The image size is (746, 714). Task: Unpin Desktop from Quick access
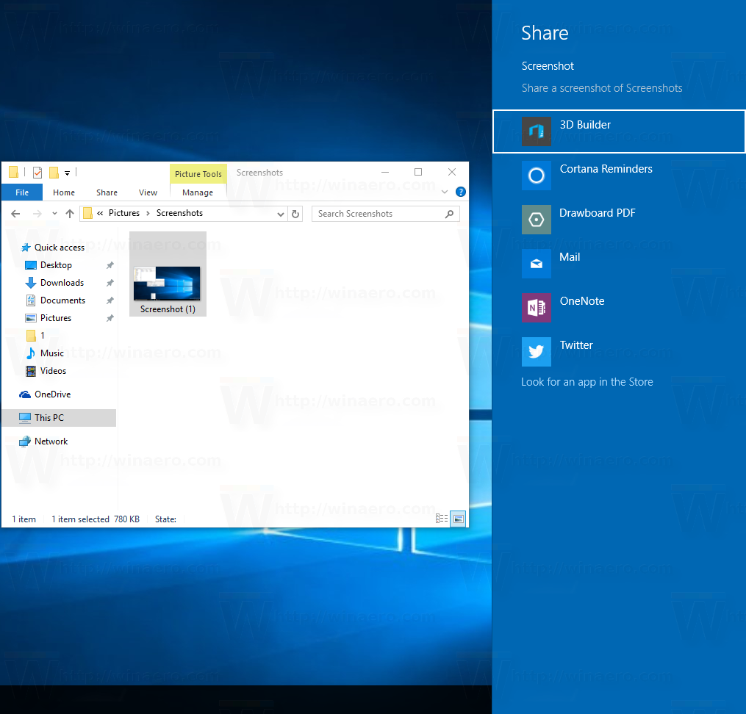click(110, 265)
